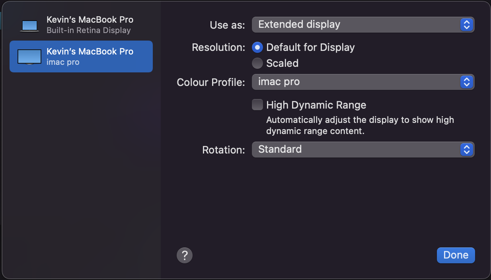This screenshot has width=491, height=280.
Task: Click the blue arrows on the Use as menu
Action: pos(466,25)
